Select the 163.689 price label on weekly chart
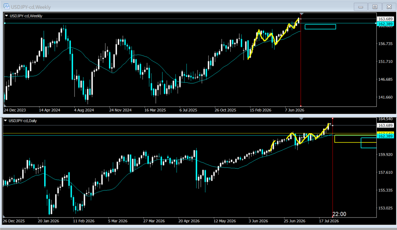The height and width of the screenshot is (230, 397). pos(385,19)
